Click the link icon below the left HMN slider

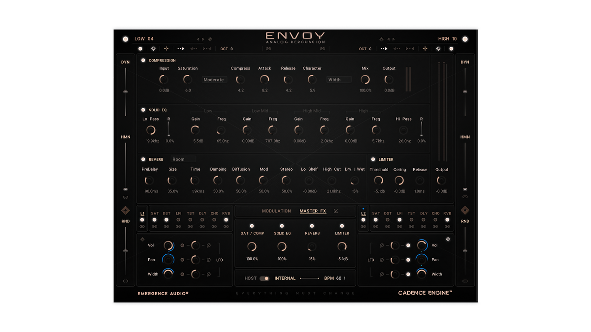click(126, 197)
